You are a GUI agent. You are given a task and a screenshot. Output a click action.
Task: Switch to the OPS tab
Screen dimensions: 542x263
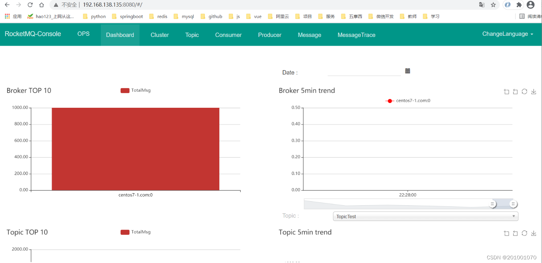[83, 34]
